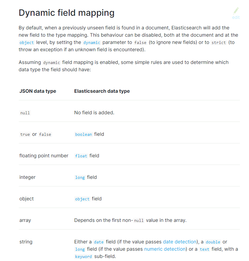Viewport: 249px width, 261px height.
Task: Open the 'object' link in the object table row
Action: pos(82,199)
